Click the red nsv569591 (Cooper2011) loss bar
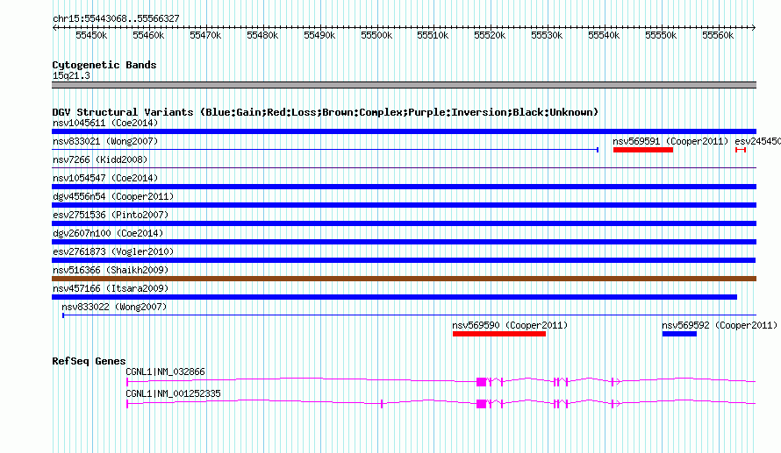 643,150
